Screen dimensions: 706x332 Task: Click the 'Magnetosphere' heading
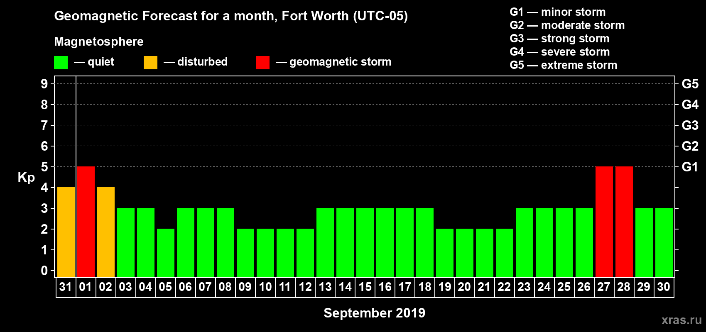point(99,41)
